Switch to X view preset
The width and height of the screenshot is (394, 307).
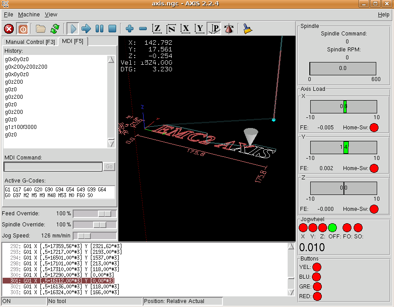(185, 29)
